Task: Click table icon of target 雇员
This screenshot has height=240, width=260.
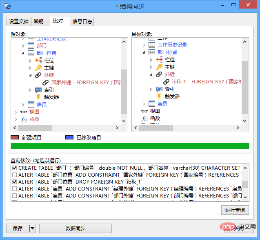Action: click(152, 103)
